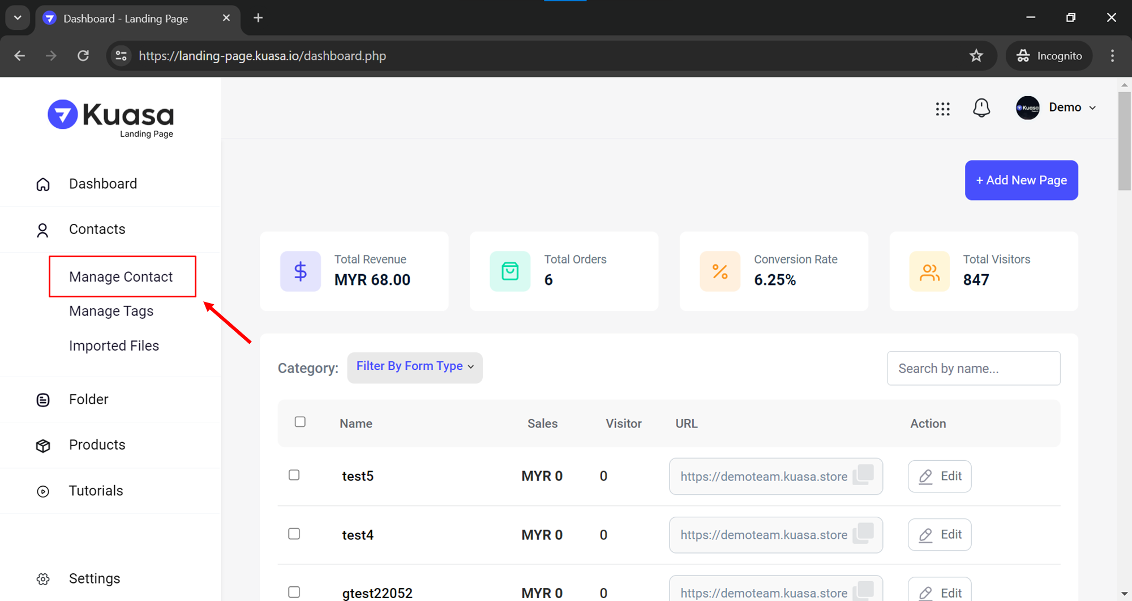Open the Demo account dropdown

(1056, 107)
